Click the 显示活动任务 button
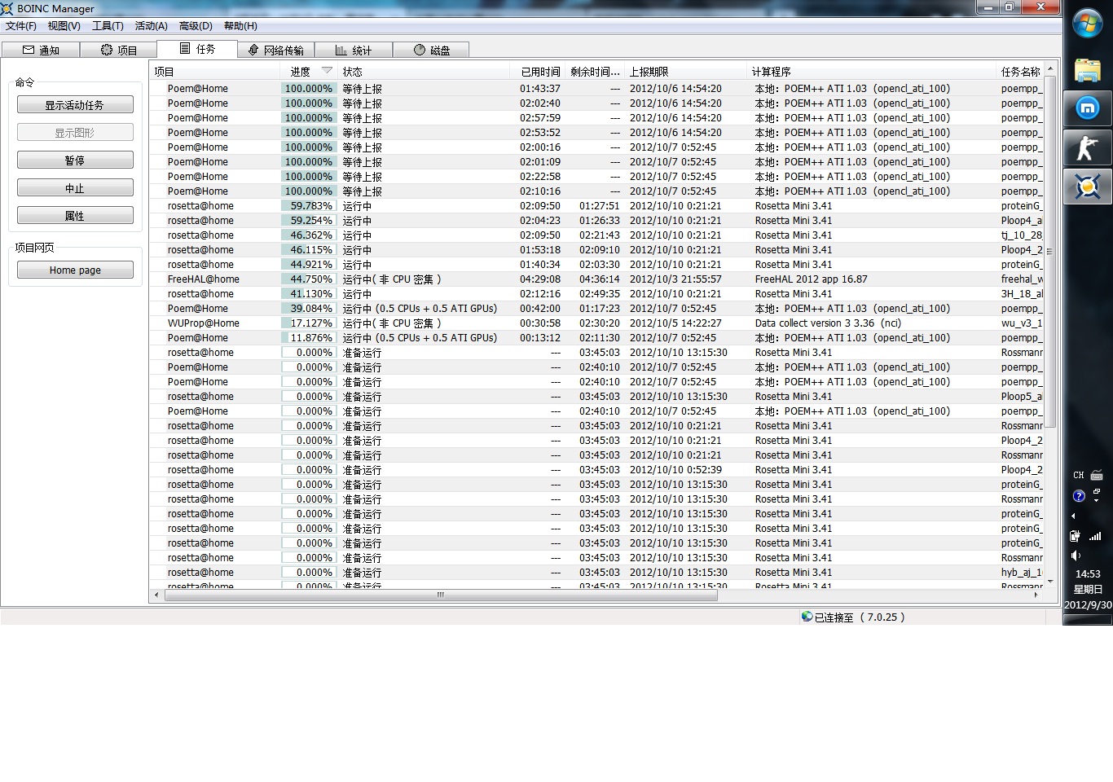This screenshot has height=782, width=1113. [75, 105]
